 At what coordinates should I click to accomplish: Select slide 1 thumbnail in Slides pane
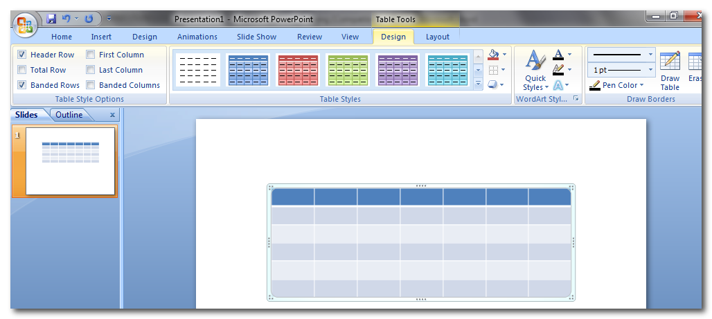click(70, 161)
